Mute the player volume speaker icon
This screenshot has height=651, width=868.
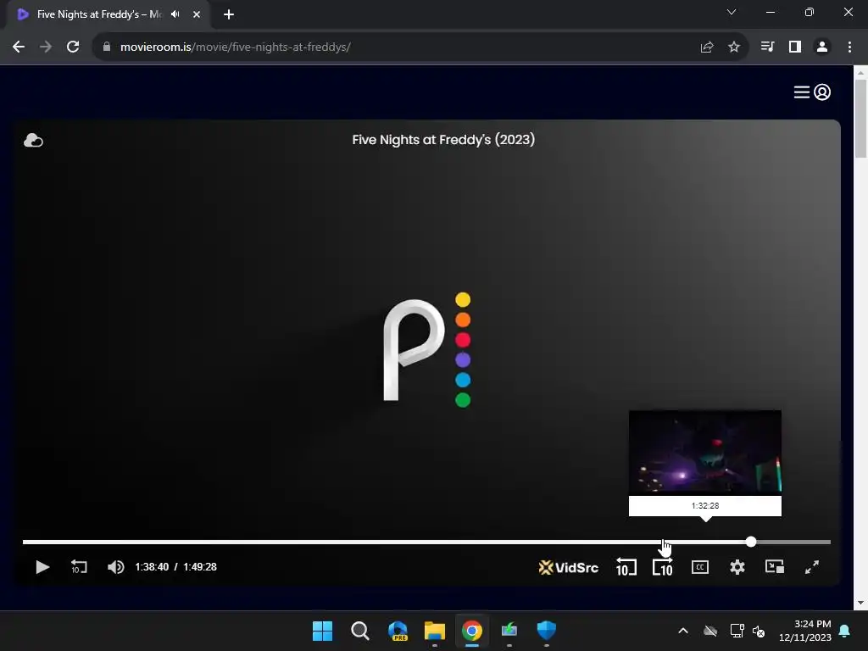[115, 567]
